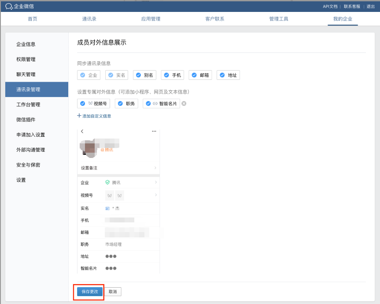The width and height of the screenshot is (380, 304).
Task: Remove the 智能名片 custom info item
Action: (x=184, y=104)
